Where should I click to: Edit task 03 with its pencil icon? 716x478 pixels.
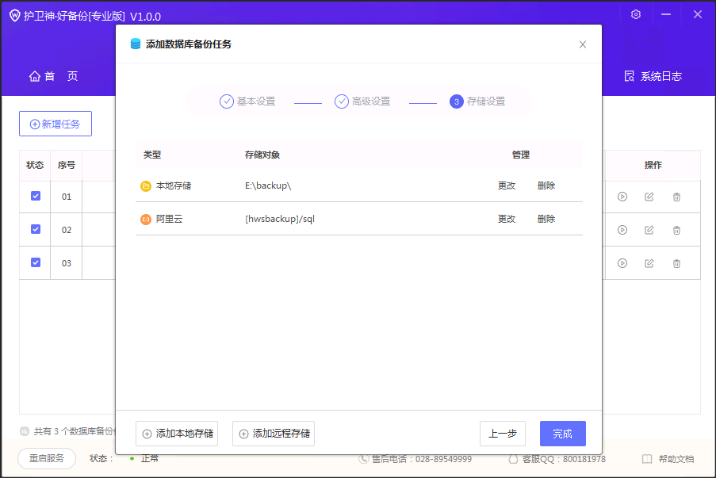pyautogui.click(x=649, y=263)
